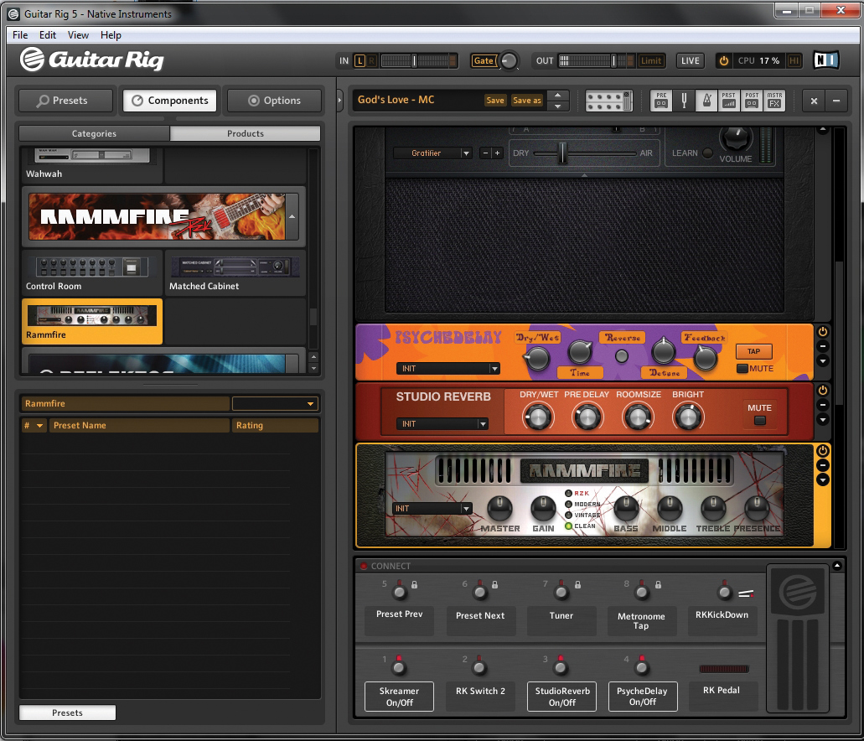Toggle the Gate button on

pyautogui.click(x=484, y=60)
